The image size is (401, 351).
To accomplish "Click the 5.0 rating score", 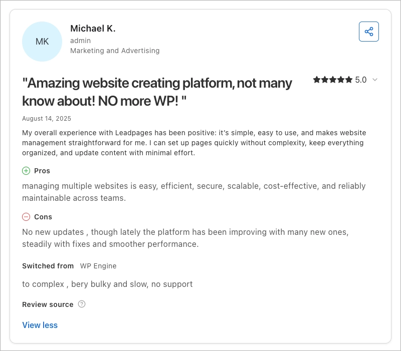I will pos(361,79).
